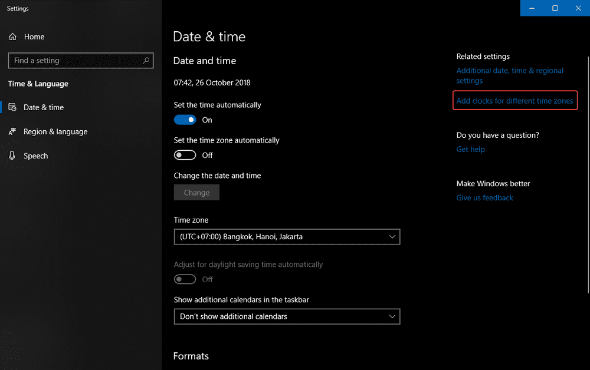Toggle Adjust for daylight saving time
The width and height of the screenshot is (590, 370).
click(185, 279)
